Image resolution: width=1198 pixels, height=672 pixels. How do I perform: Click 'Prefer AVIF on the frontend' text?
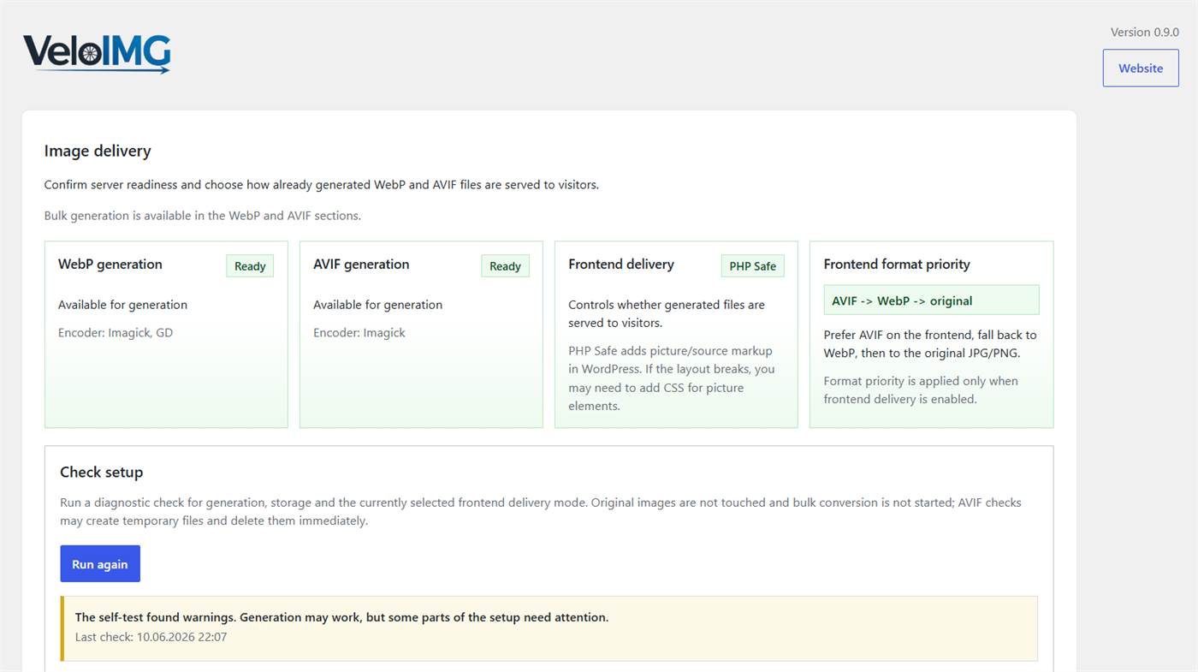(930, 344)
